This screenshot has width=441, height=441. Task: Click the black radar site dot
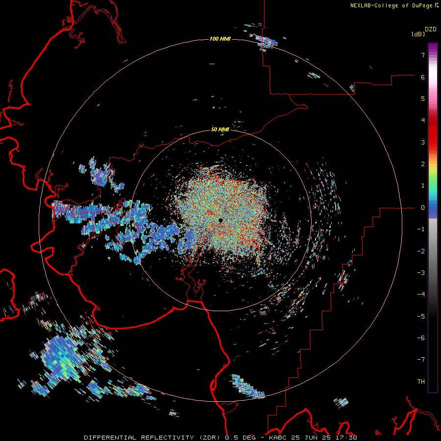pos(221,220)
